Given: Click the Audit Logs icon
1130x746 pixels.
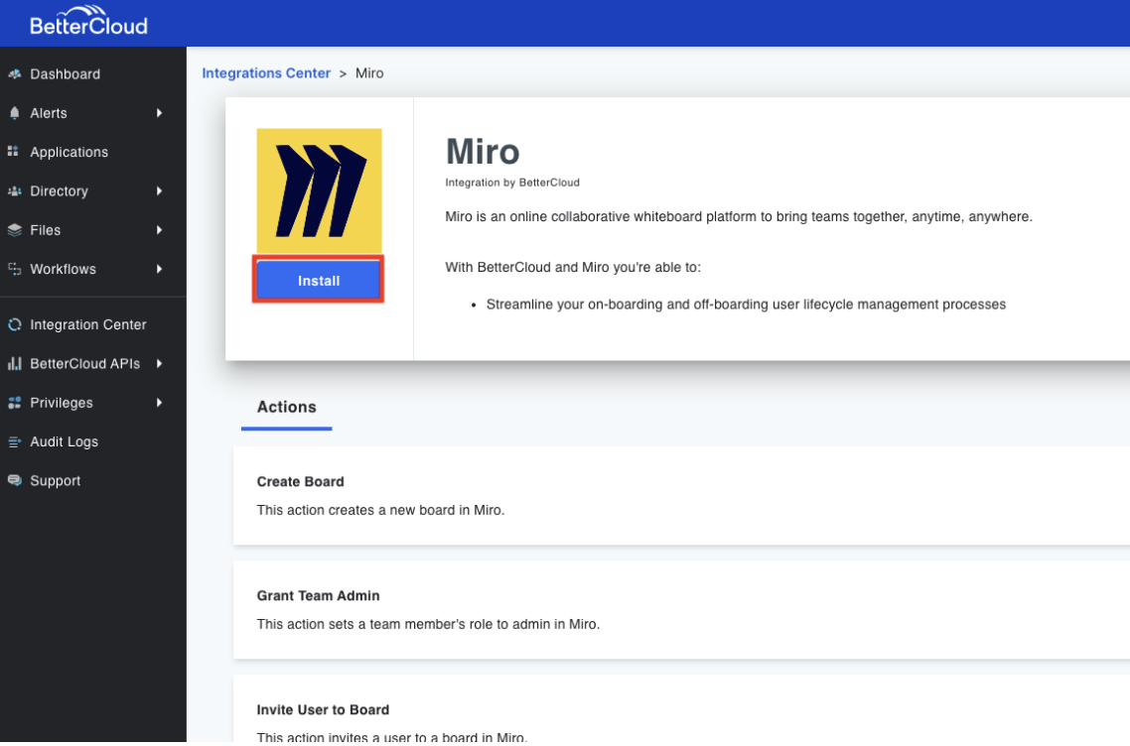Looking at the screenshot, I should tap(14, 441).
